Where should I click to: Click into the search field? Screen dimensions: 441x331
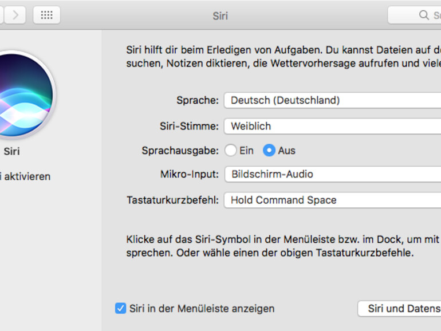pyautogui.click(x=415, y=15)
